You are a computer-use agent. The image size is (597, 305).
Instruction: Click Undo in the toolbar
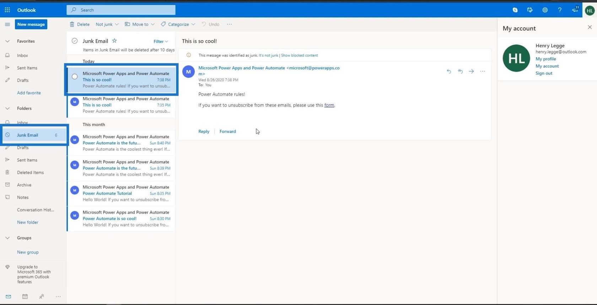[210, 24]
